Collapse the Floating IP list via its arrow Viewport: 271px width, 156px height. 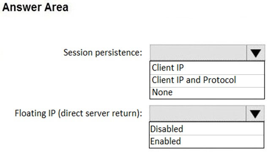255,113
